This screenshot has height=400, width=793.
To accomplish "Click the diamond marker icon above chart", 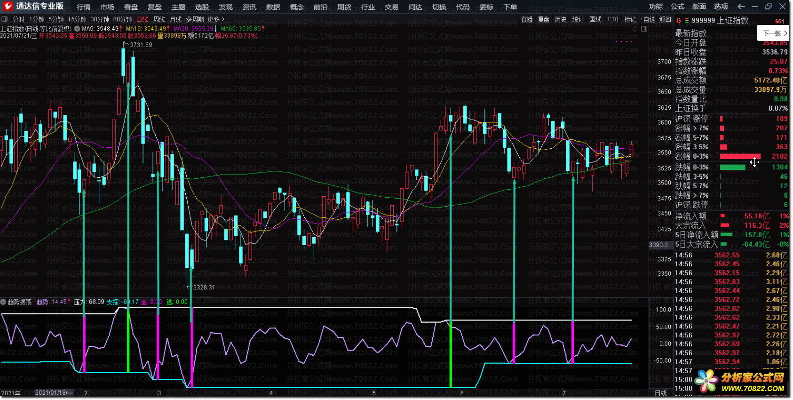I will 635,29.
